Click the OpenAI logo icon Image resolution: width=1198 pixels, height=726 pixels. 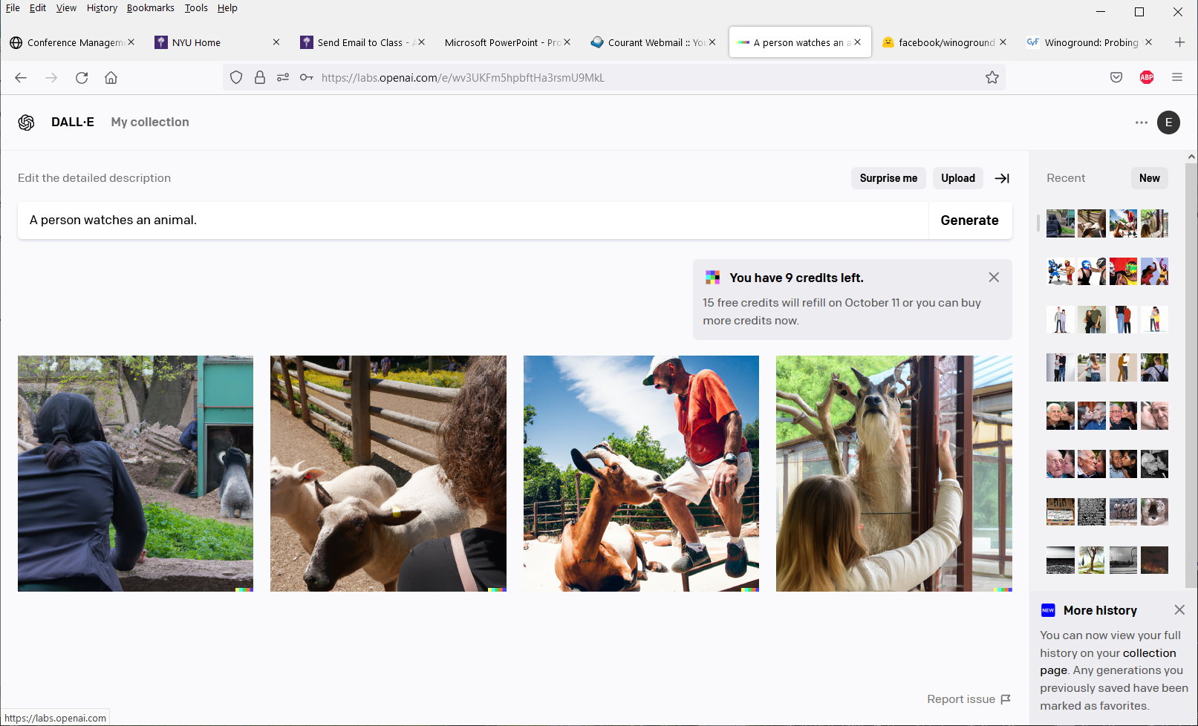[x=27, y=122]
